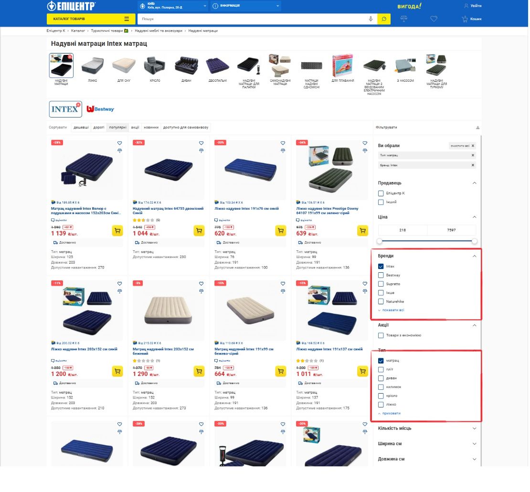Open the comparison scales icon in header
530x492 pixels.
coord(403,19)
